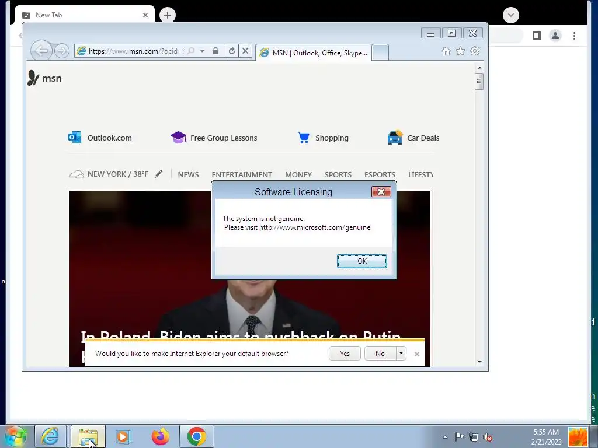Maximize the Internet Explorer window
The image size is (598, 448).
[451, 33]
